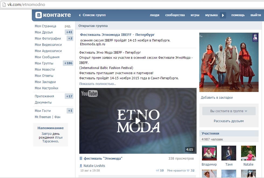The height and width of the screenshot is (178, 264).
Task: Click the name Таня under avatar
Action: [x=229, y=164]
